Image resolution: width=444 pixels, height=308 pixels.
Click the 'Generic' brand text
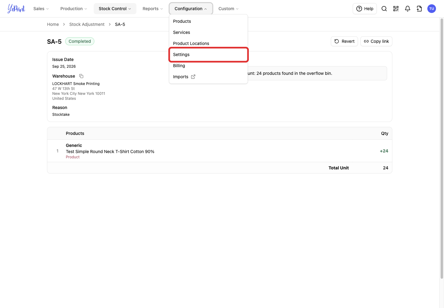pyautogui.click(x=74, y=145)
